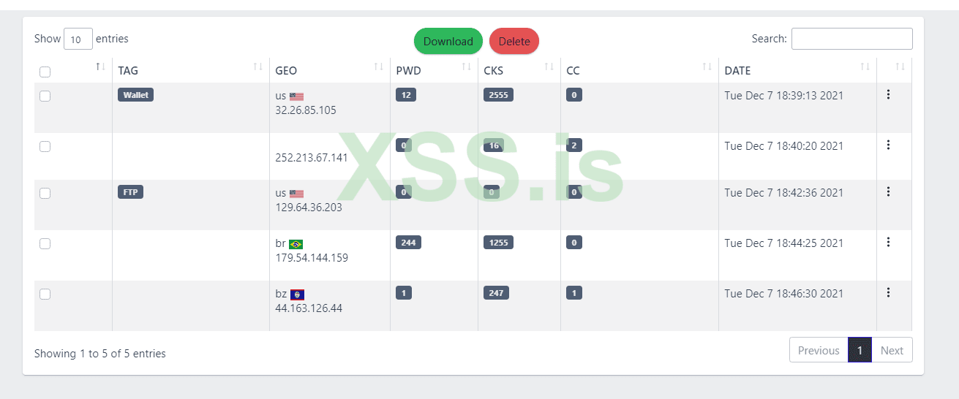The width and height of the screenshot is (959, 399).
Task: Expand row actions for the 179.54.144.159 entry
Action: click(888, 242)
